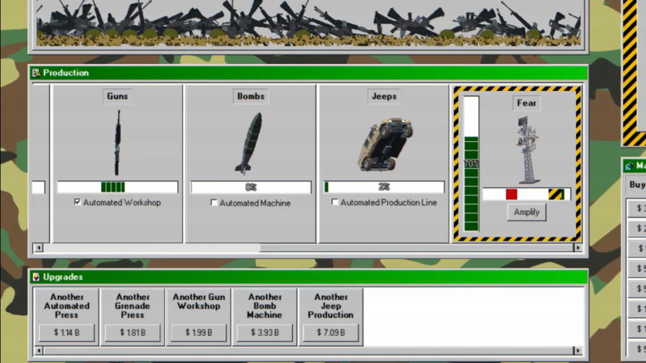Screen dimensions: 646x363
Task: Buy Another Automated Press for $1.14 B
Action: [x=67, y=332]
